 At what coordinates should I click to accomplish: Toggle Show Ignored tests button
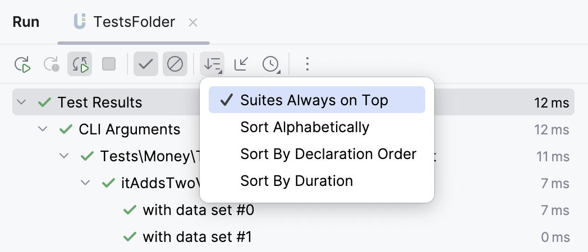pyautogui.click(x=175, y=64)
